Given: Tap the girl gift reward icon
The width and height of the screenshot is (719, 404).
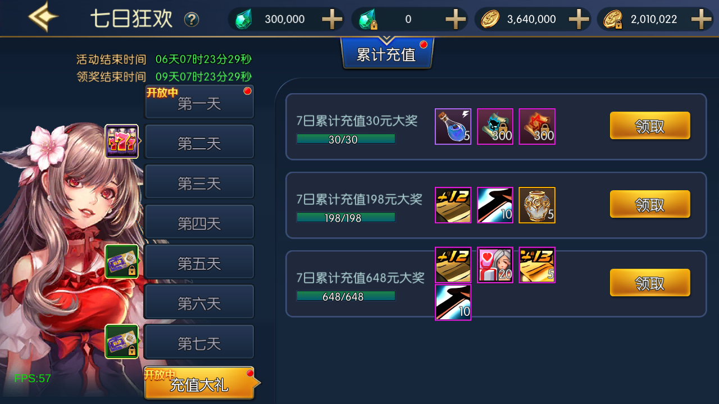Looking at the screenshot, I should coord(495,265).
